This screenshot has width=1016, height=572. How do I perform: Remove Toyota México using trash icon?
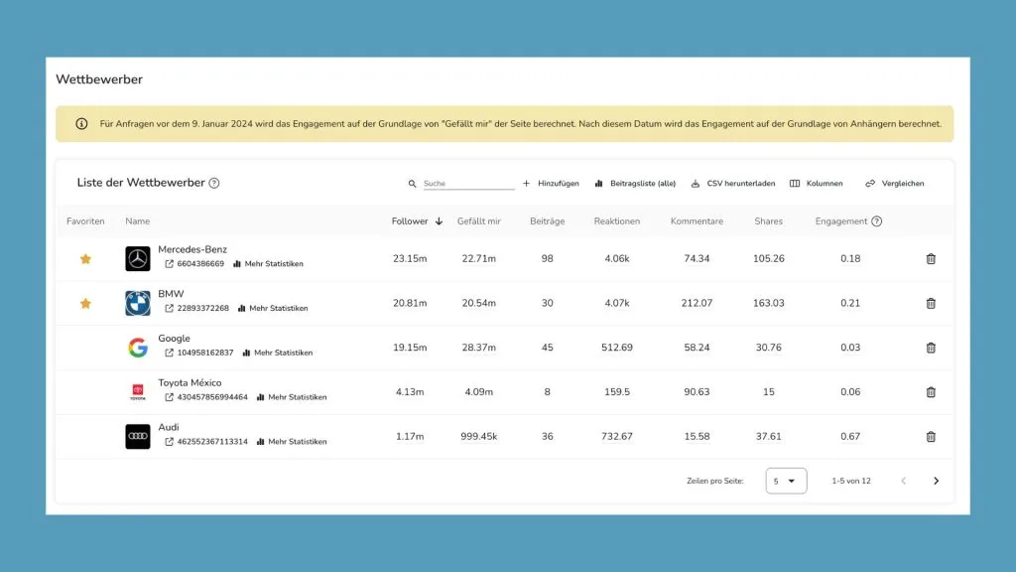(x=931, y=392)
